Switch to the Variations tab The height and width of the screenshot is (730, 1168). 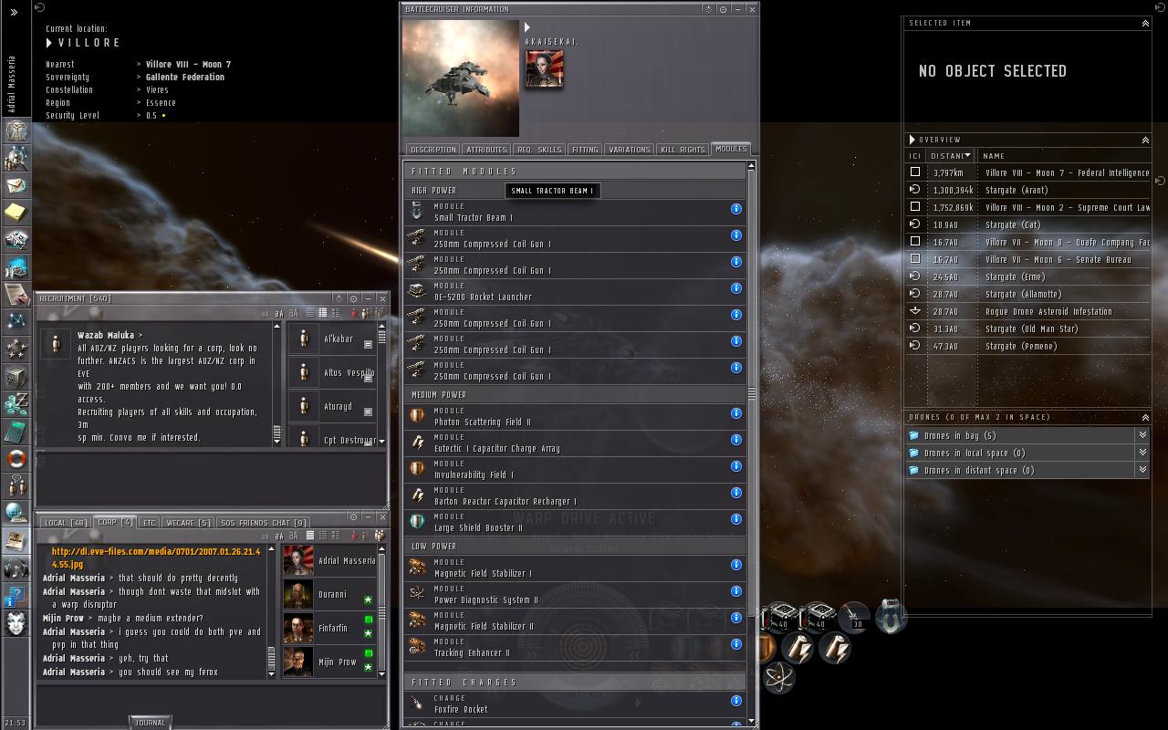click(x=630, y=150)
